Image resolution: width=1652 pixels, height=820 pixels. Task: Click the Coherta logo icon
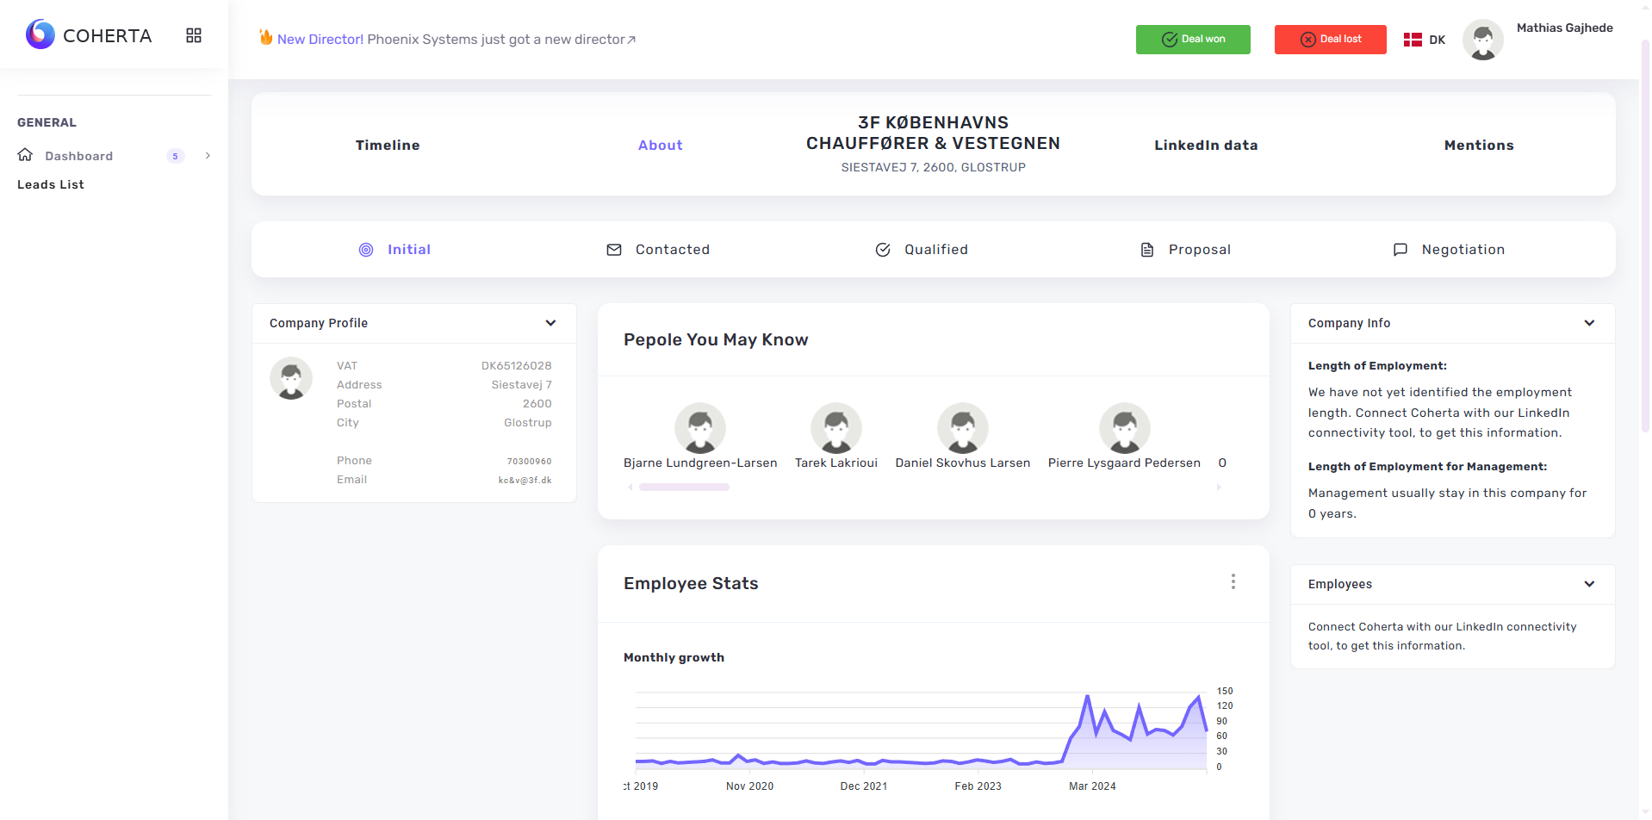click(40, 34)
